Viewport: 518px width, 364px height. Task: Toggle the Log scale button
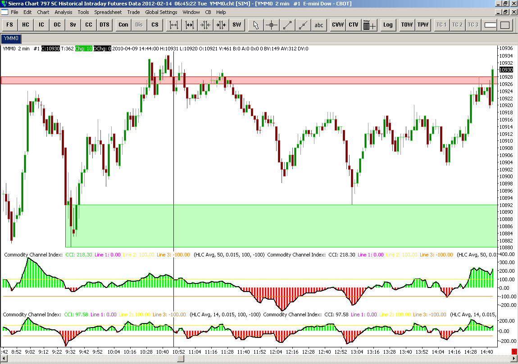pyautogui.click(x=388, y=25)
